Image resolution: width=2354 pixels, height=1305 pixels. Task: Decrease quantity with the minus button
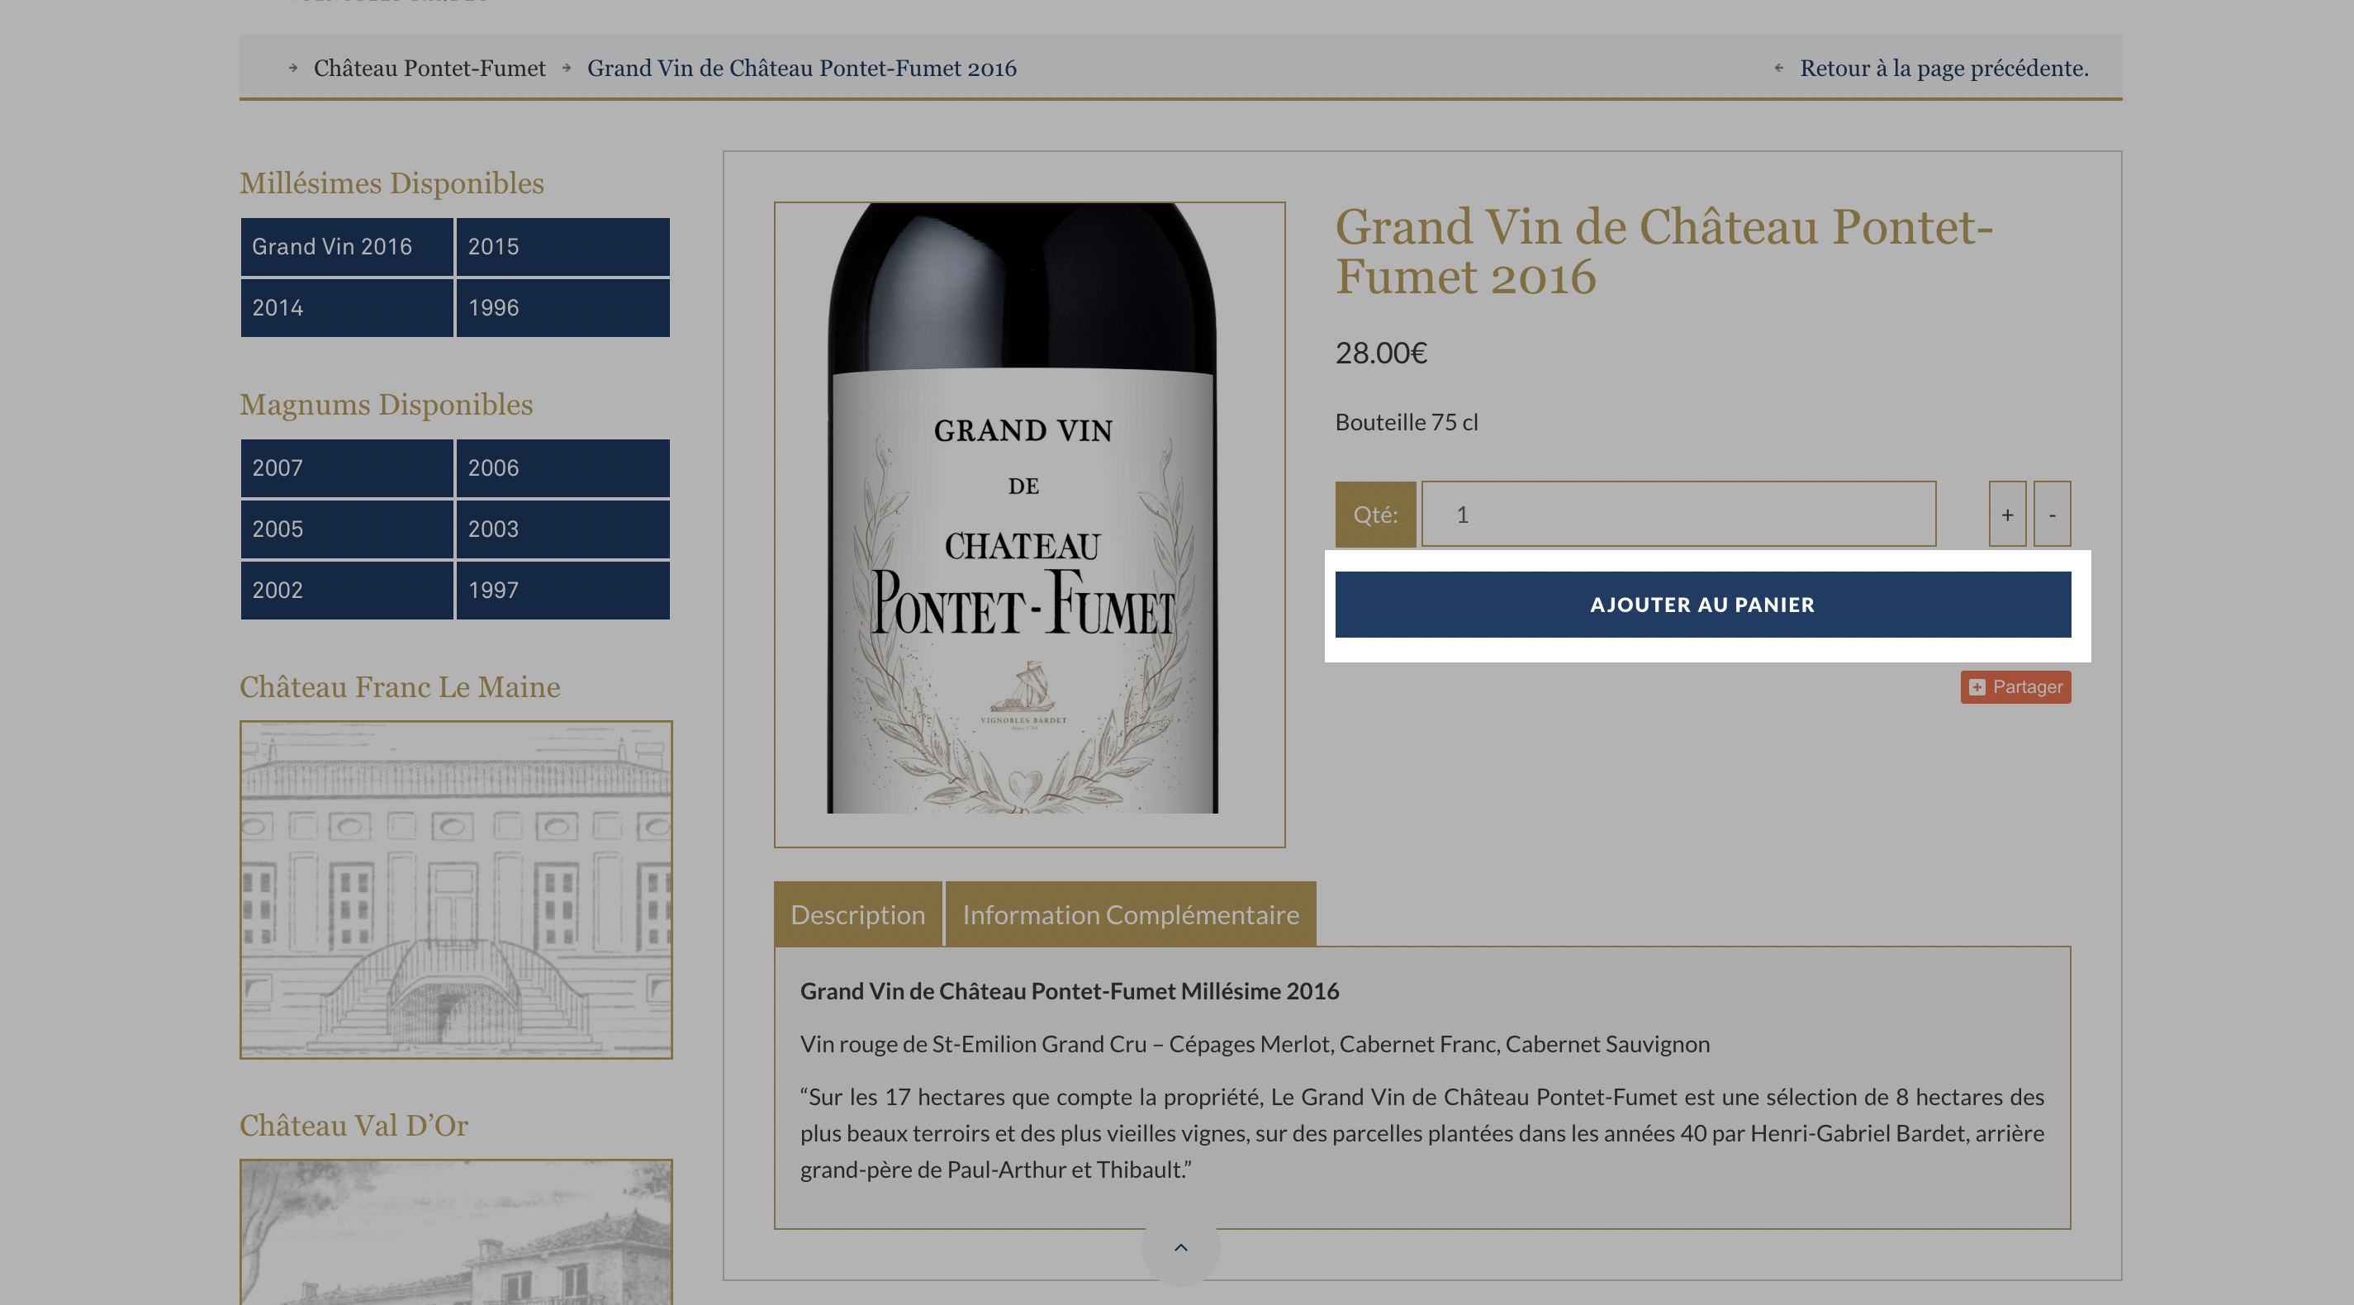click(x=2052, y=515)
